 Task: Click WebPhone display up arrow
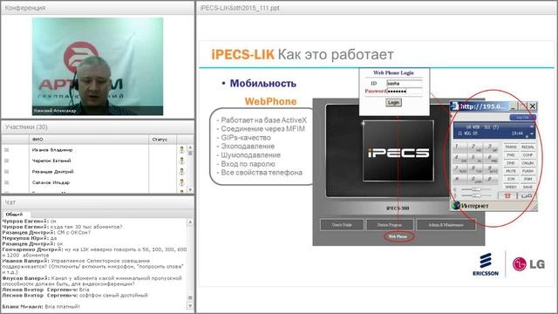(x=532, y=126)
